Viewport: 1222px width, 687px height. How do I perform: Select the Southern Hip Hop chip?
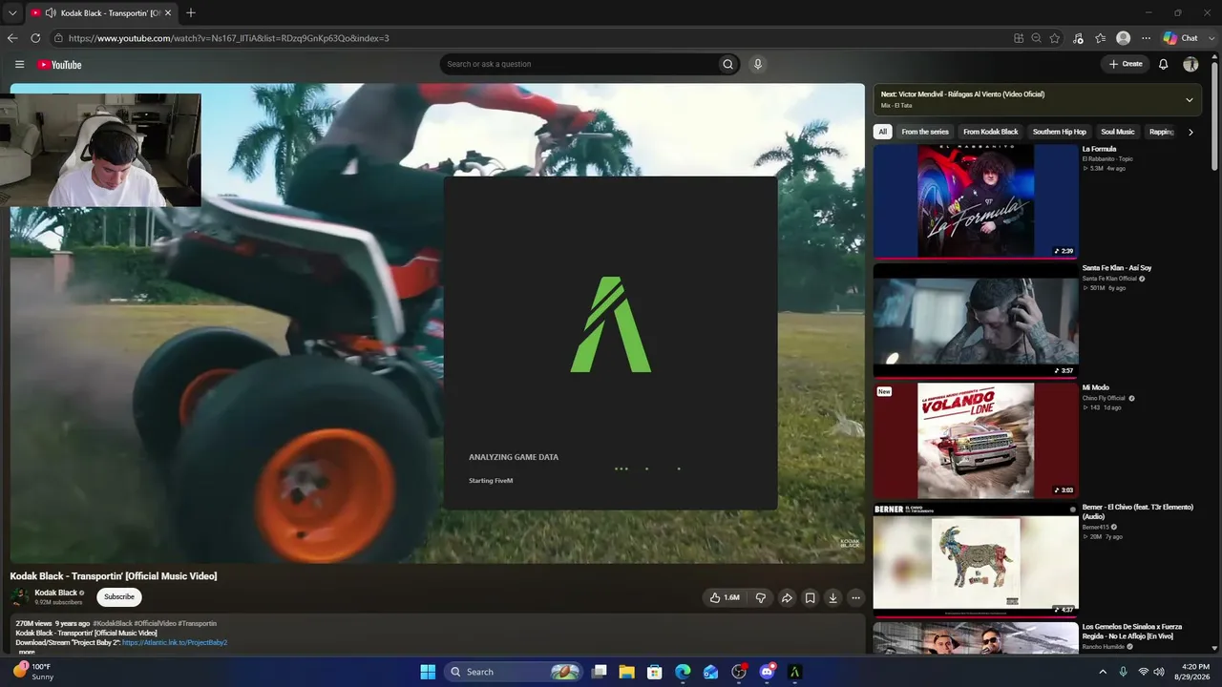tap(1060, 132)
